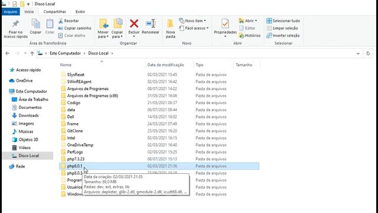Click Este Computador in address bar
The height and width of the screenshot is (213, 378).
(x=65, y=53)
